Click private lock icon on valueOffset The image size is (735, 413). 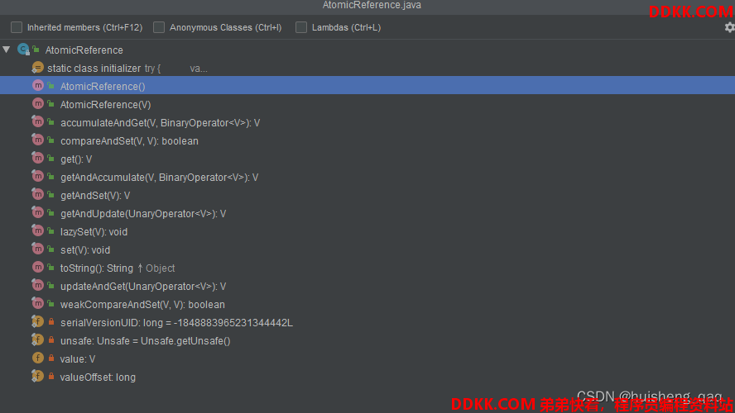tap(51, 376)
